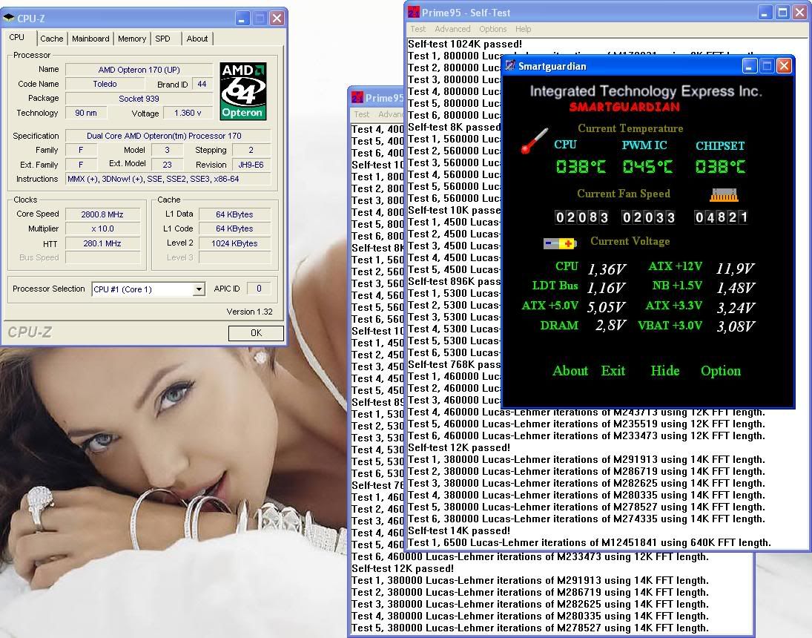Click the Voltage value "1.360 v" in CPU-Z
This screenshot has height=638, width=812.
(188, 113)
